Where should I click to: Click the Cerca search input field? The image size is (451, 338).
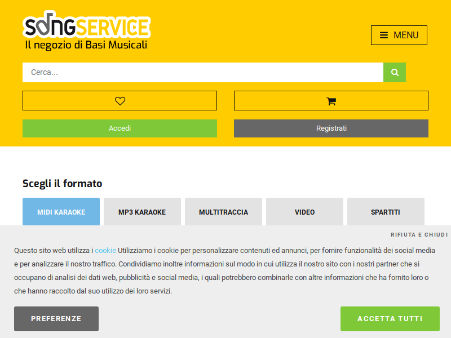tap(203, 73)
